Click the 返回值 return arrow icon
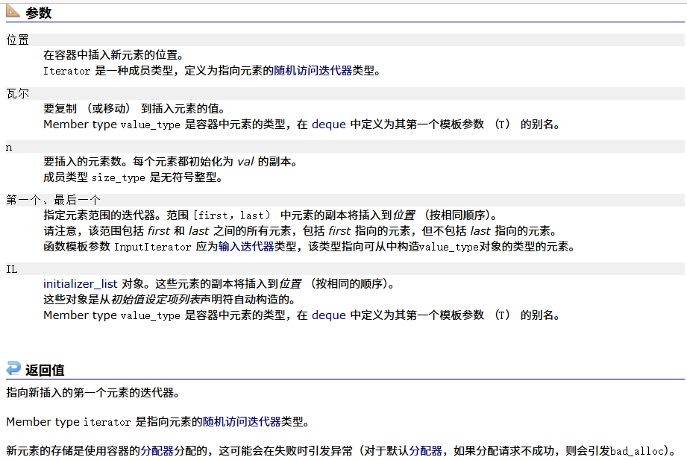The image size is (687, 460). 13,368
